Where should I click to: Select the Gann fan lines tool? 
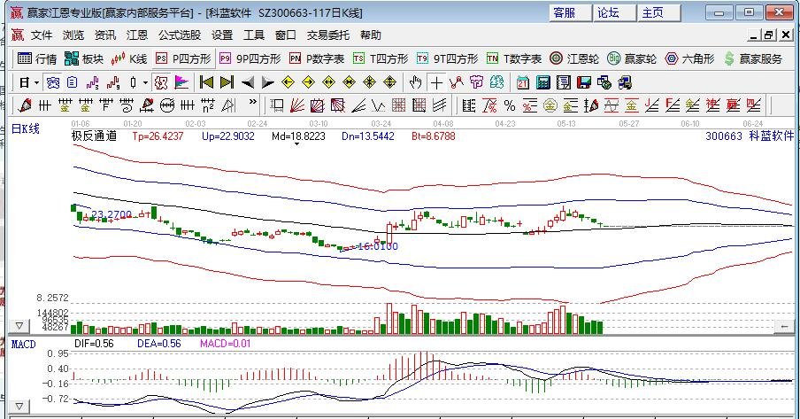297,105
